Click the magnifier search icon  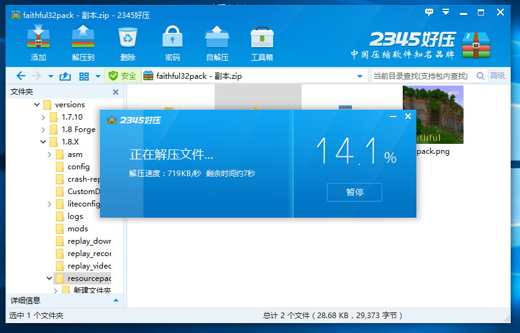[480, 76]
